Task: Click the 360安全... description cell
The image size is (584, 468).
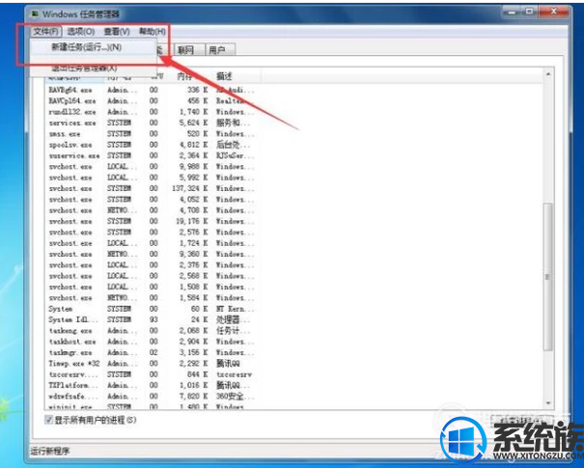Action: [235, 397]
